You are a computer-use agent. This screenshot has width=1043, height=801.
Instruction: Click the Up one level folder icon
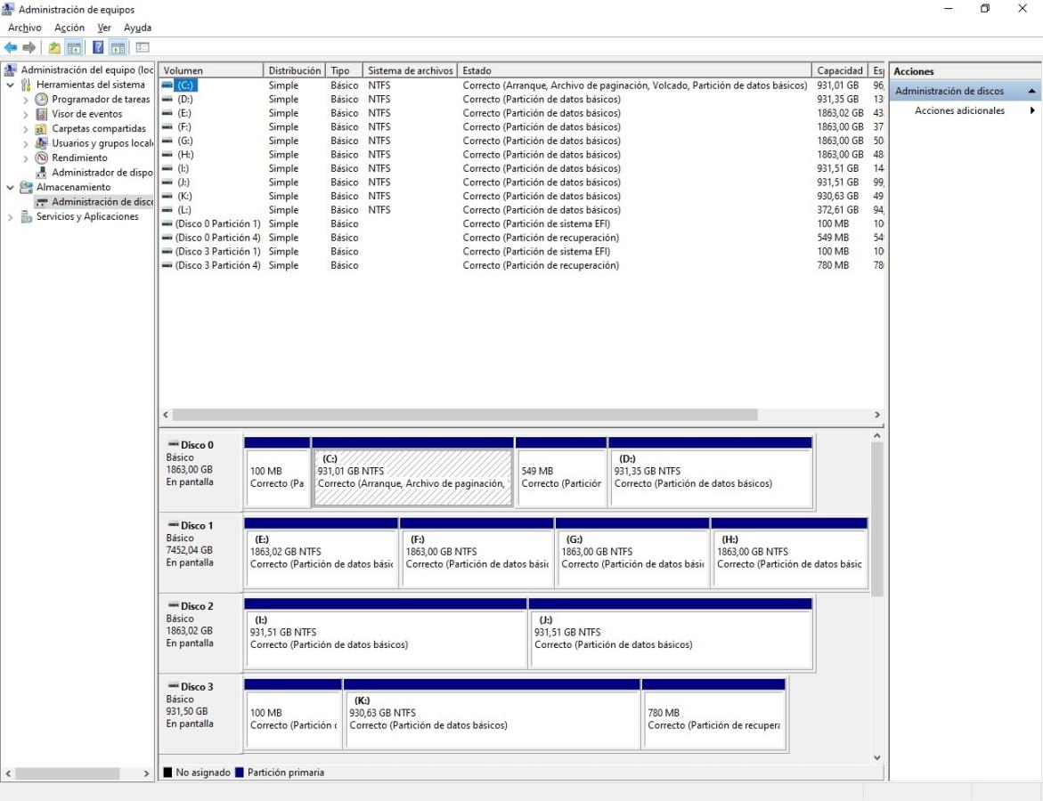[54, 47]
